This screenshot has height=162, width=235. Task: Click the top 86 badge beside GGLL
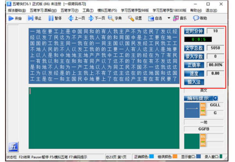203,105
